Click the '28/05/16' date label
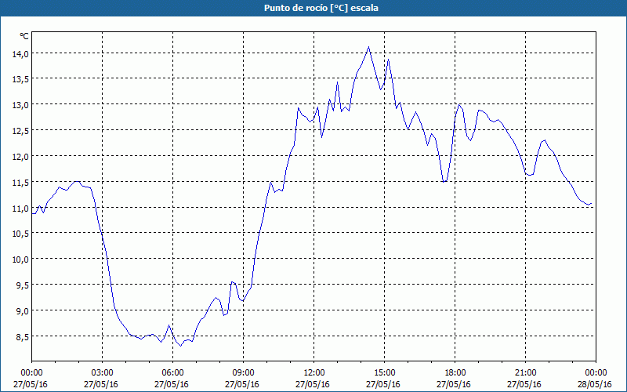This screenshot has width=627, height=392. point(595,384)
